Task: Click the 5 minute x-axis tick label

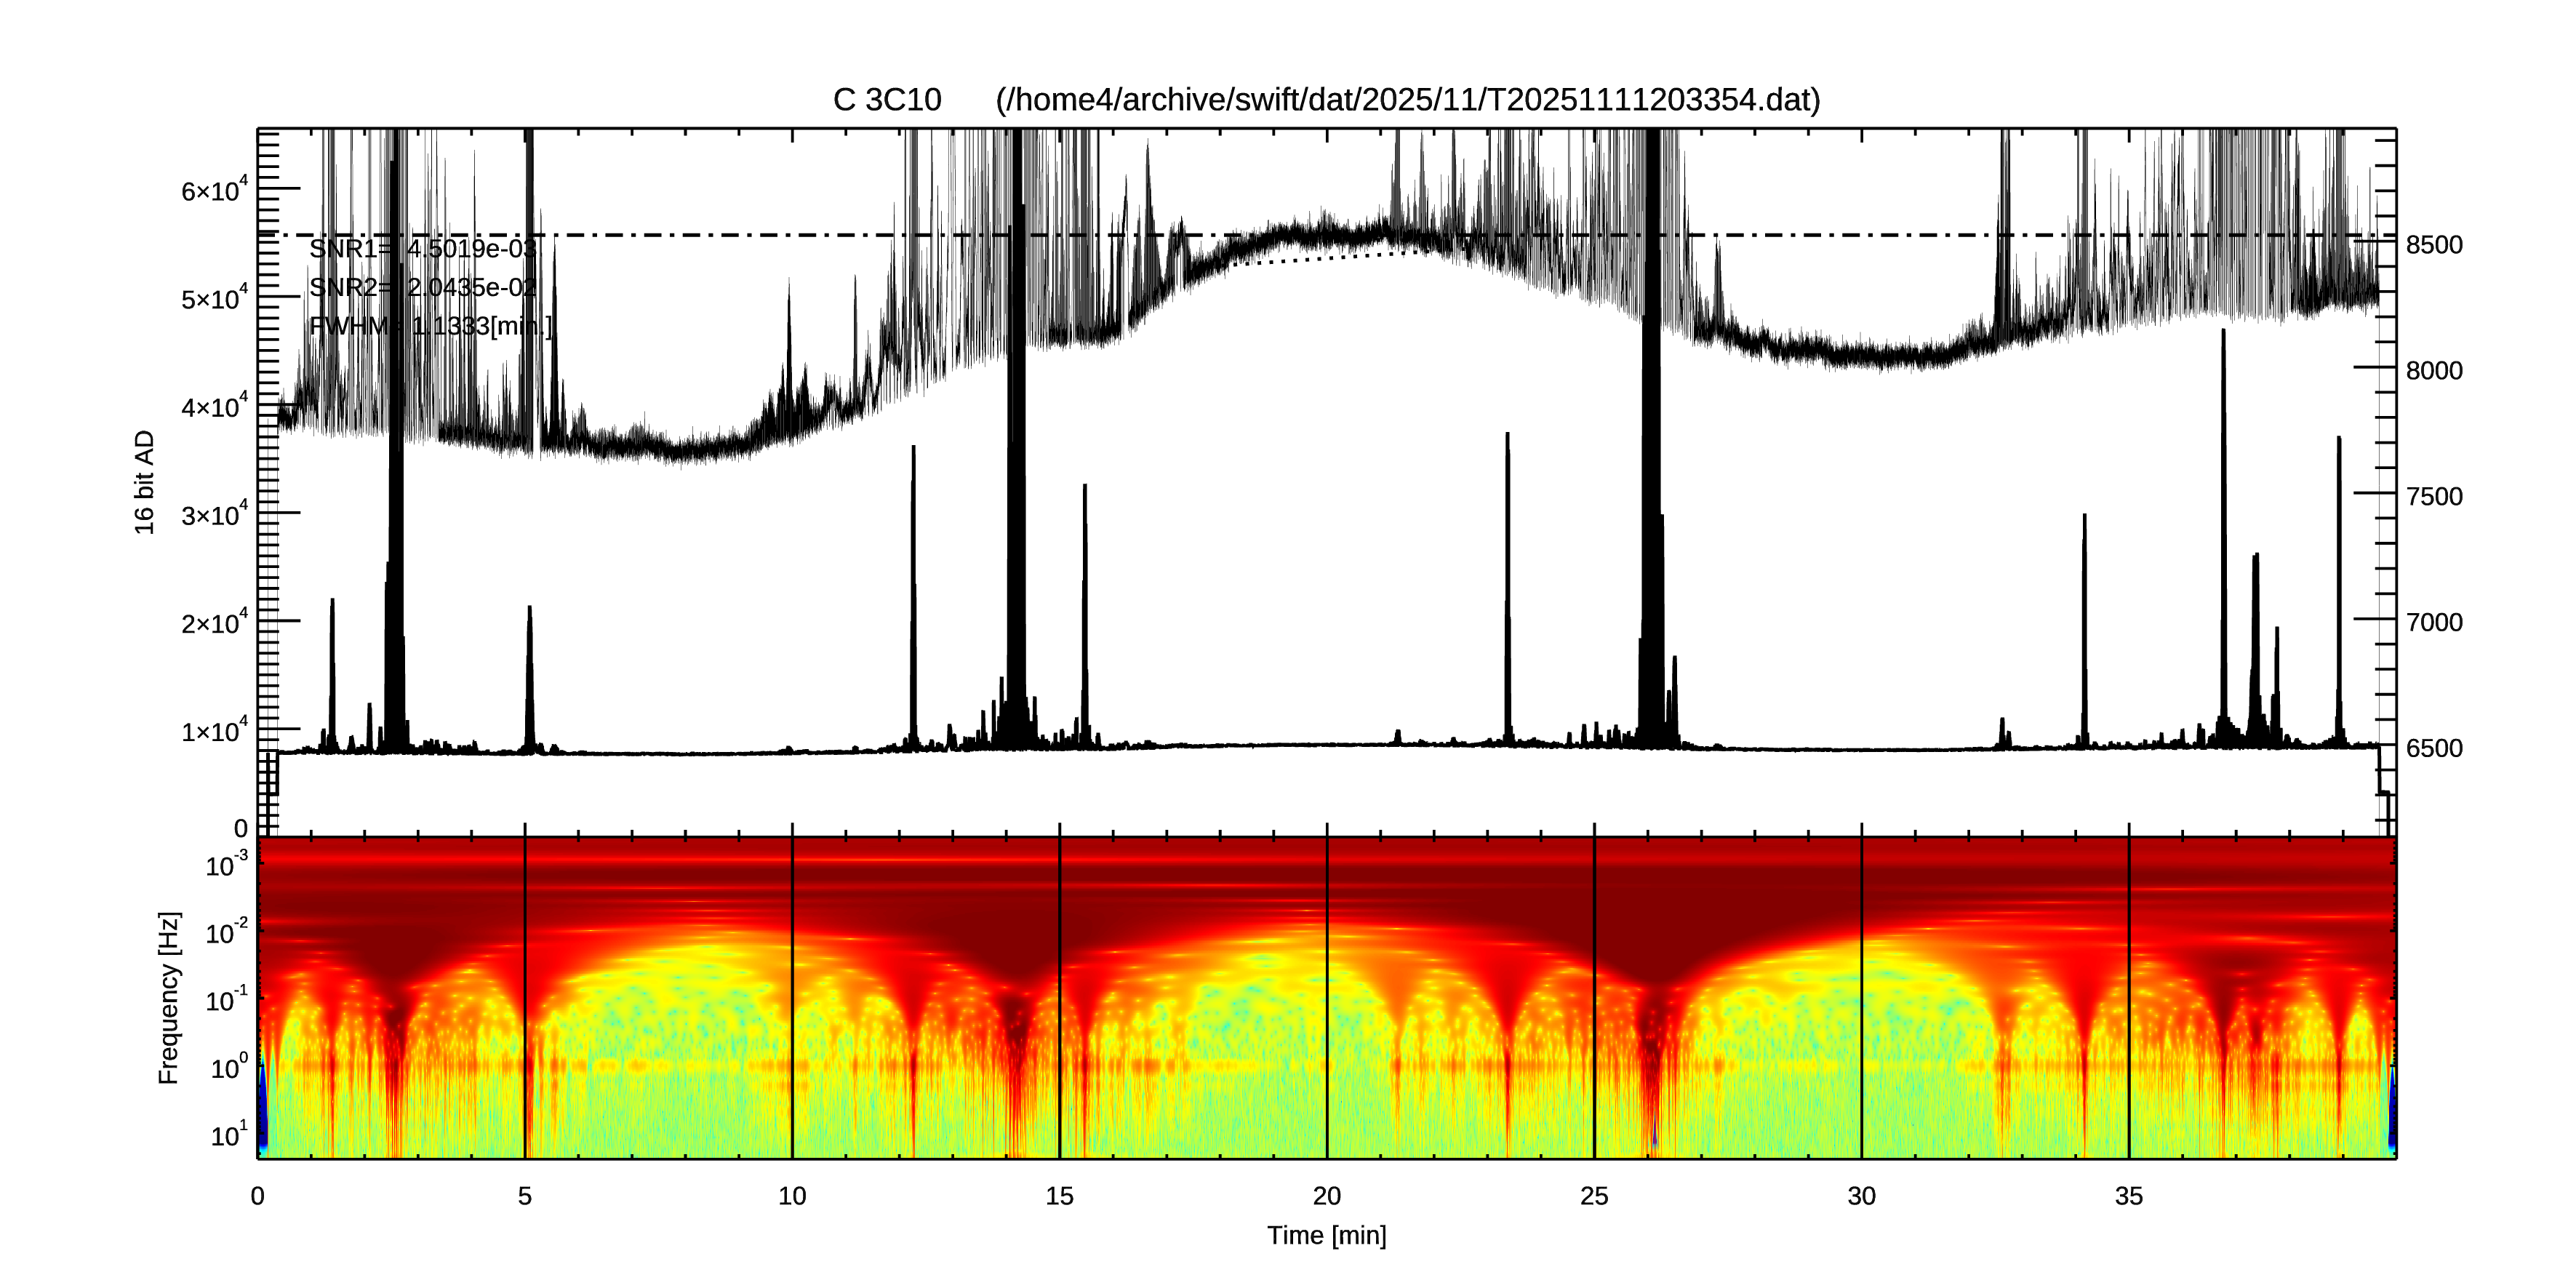Action: click(x=525, y=1196)
